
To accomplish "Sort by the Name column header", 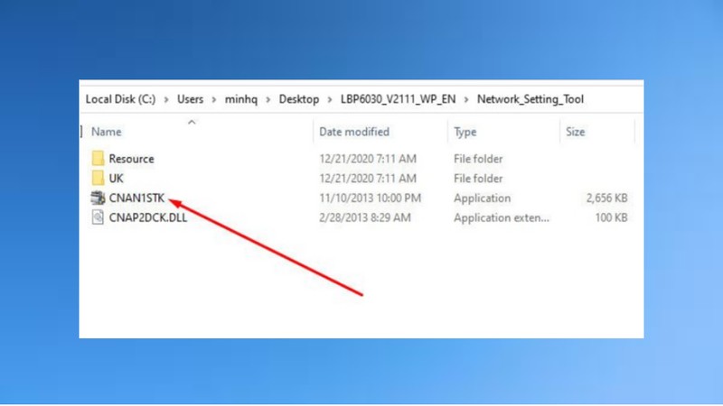I will coord(107,132).
